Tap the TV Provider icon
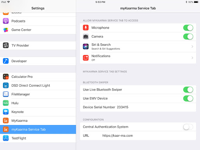 (x=6, y=45)
